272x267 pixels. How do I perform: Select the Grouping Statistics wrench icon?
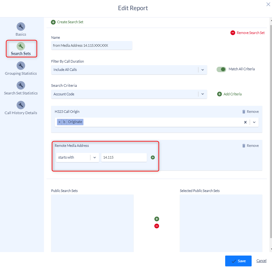pos(21,65)
